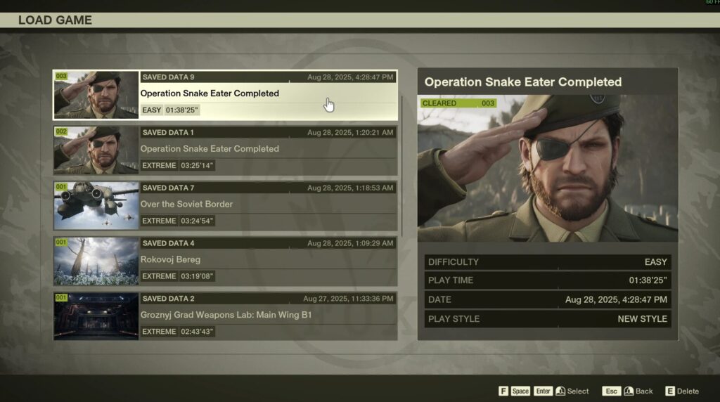Pick the Groznyj Grad Weapons Lab save
Image resolution: width=720 pixels, height=402 pixels.
267,316
